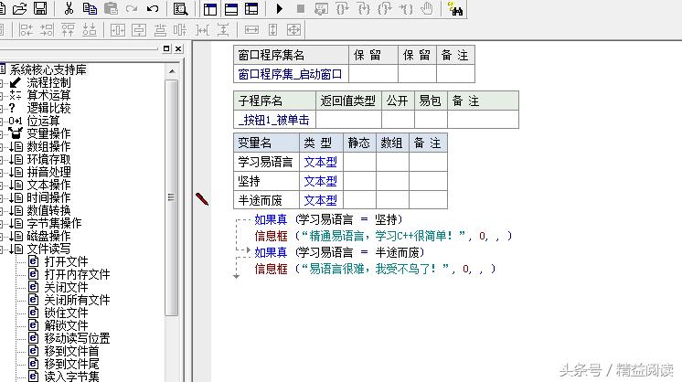Viewport: 682px width, 382px height.
Task: Copy selection using the copy icon
Action: [90, 8]
